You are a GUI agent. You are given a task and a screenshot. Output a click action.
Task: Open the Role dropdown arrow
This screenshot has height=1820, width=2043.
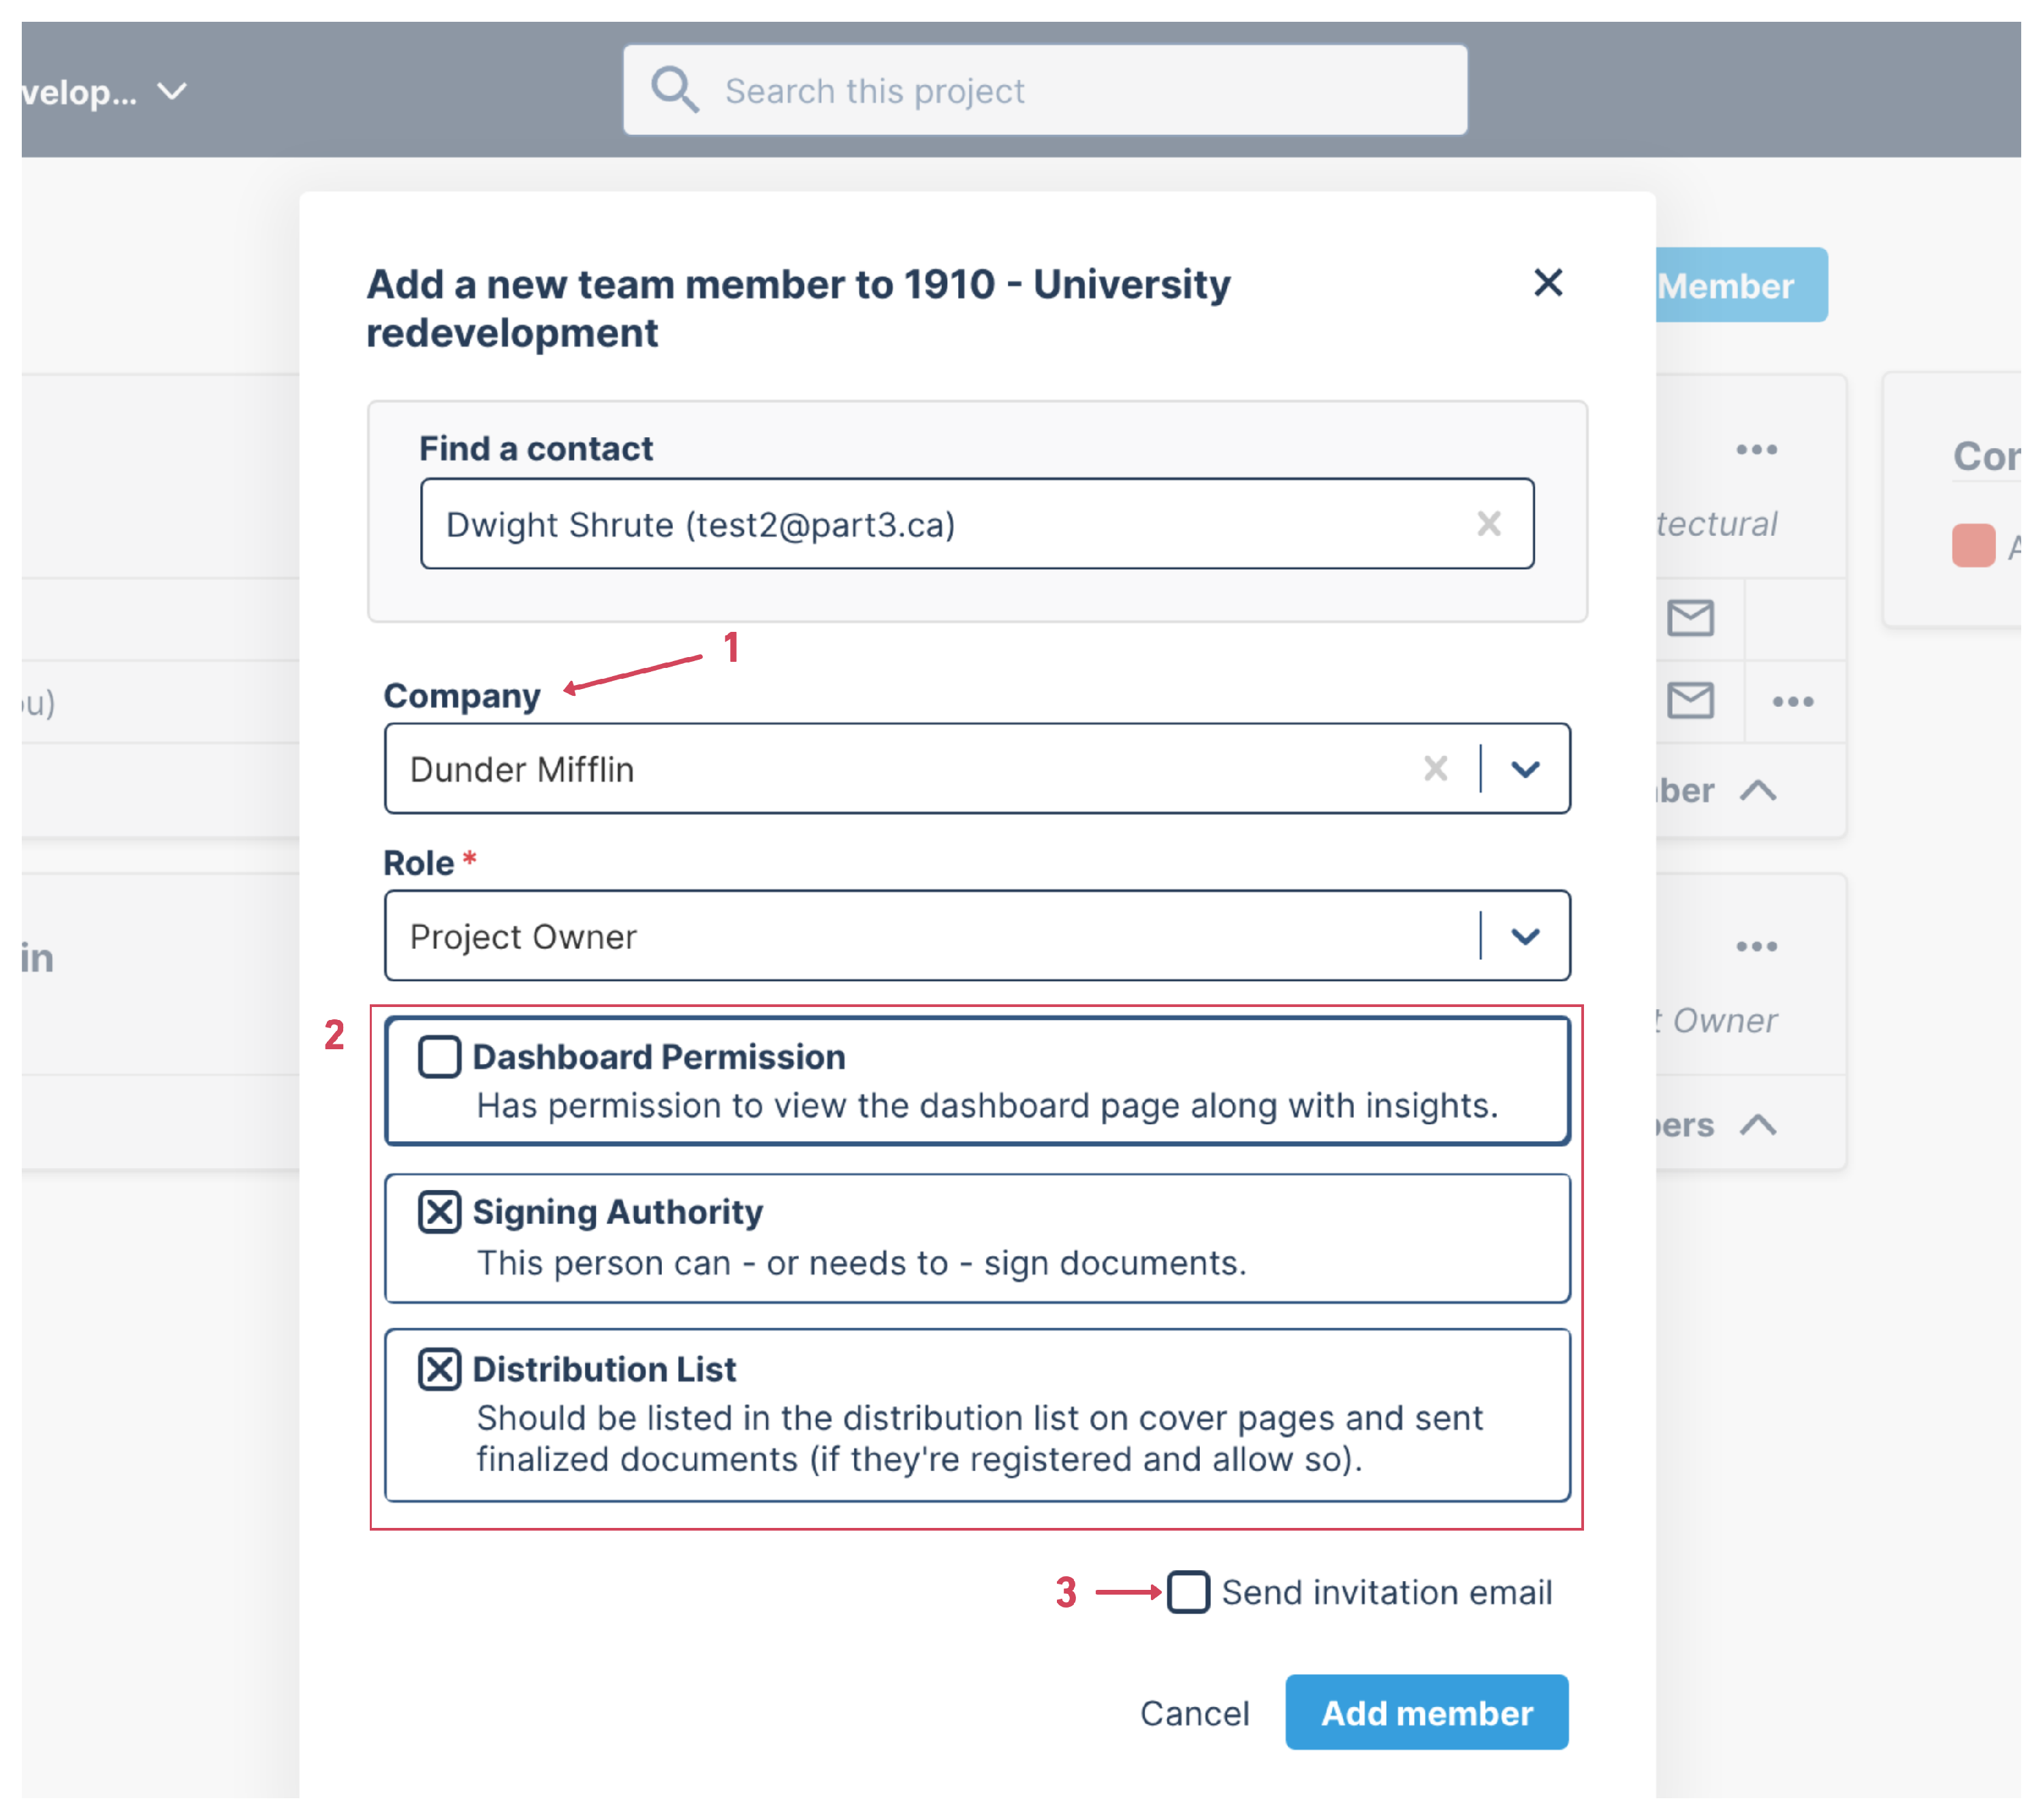pyautogui.click(x=1524, y=936)
